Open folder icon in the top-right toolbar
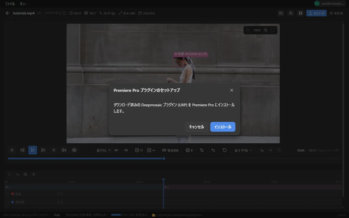Screen dimensions: 349x218 point(281,13)
